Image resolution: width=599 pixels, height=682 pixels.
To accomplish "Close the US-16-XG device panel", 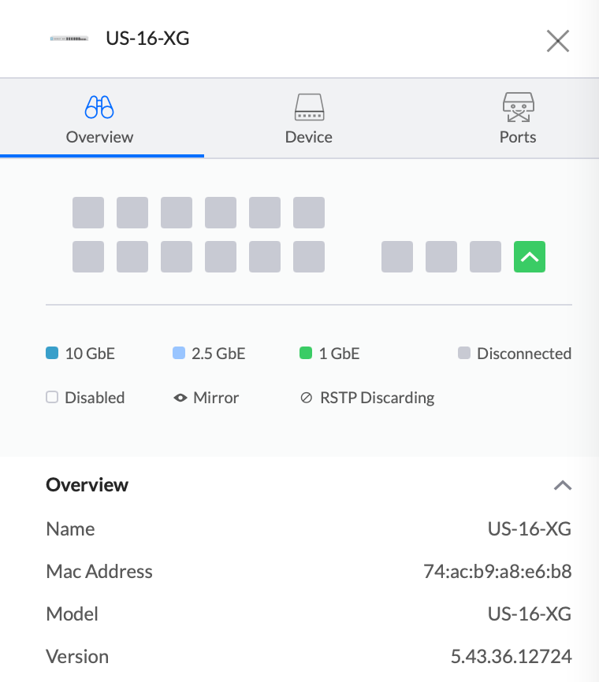I will click(x=558, y=41).
